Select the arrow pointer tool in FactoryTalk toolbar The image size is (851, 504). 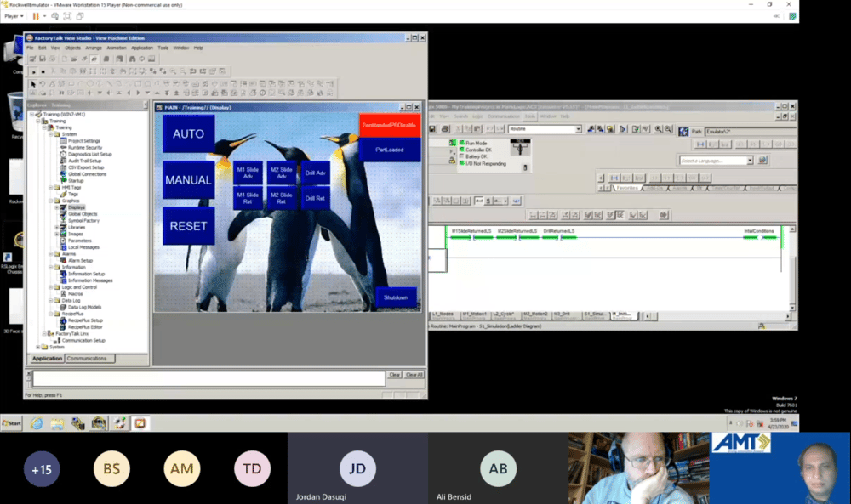click(x=33, y=84)
